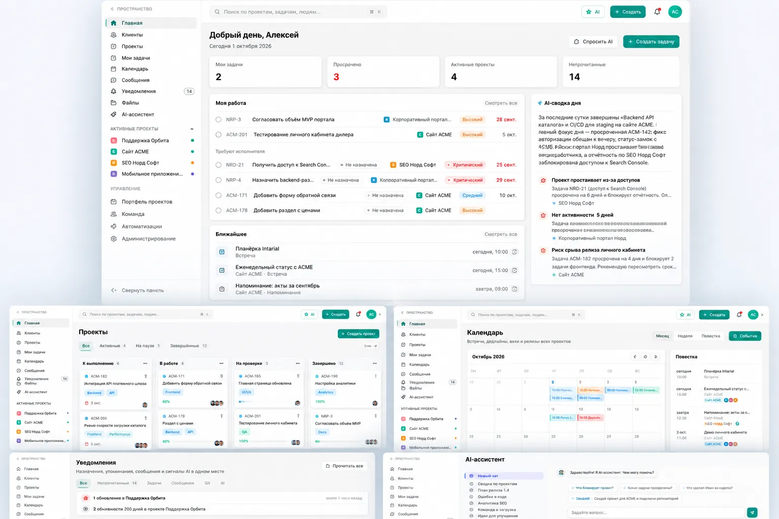Screen dimensions: 779x519
Task: Click the red Поддержка Орбита project icon in main sidebar
Action: (114, 140)
